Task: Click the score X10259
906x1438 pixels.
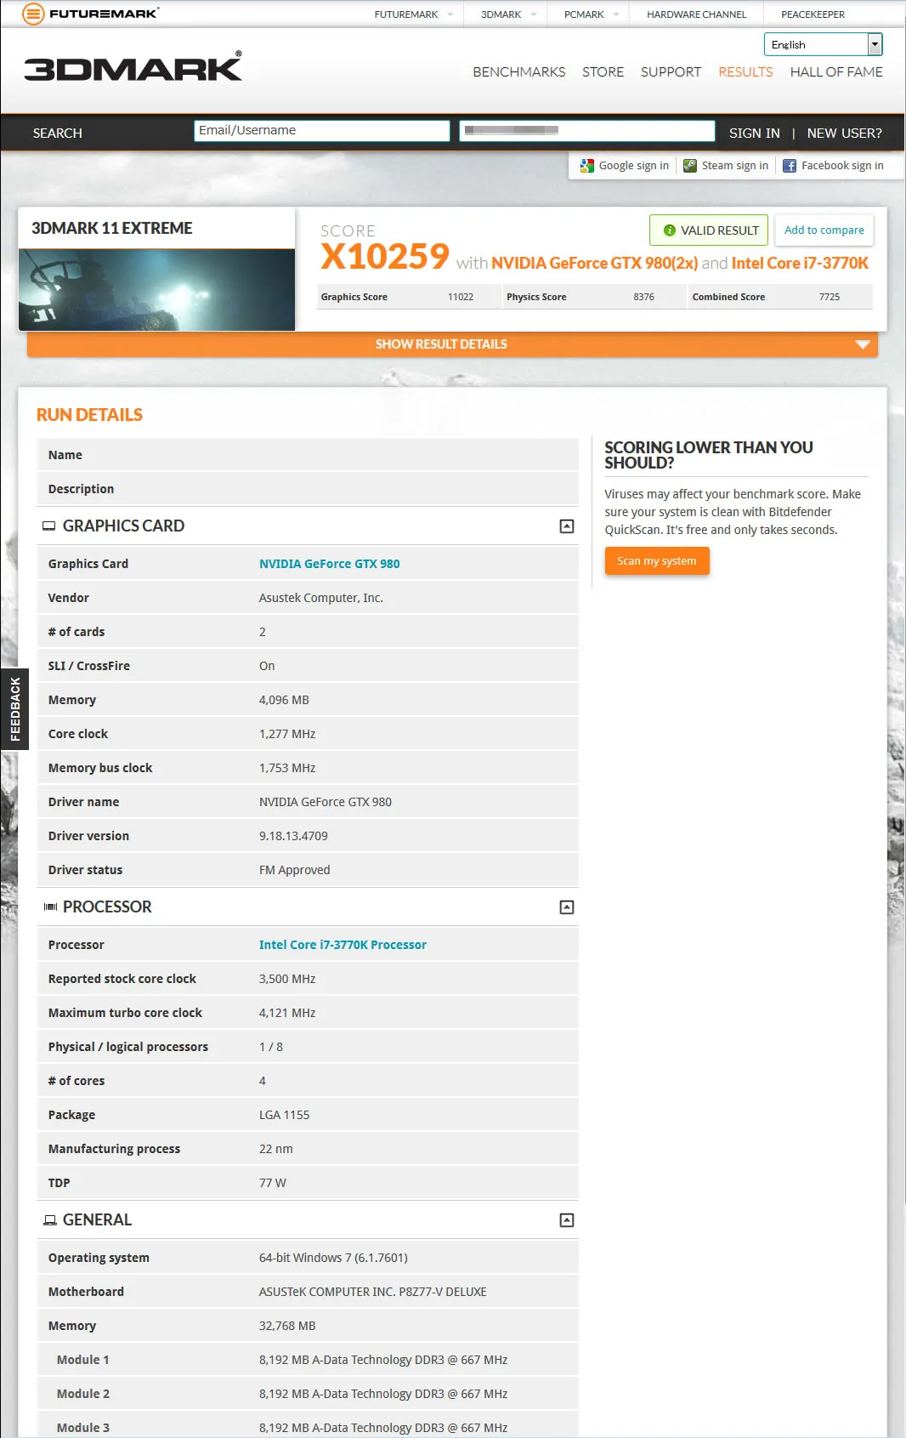Action: click(385, 256)
